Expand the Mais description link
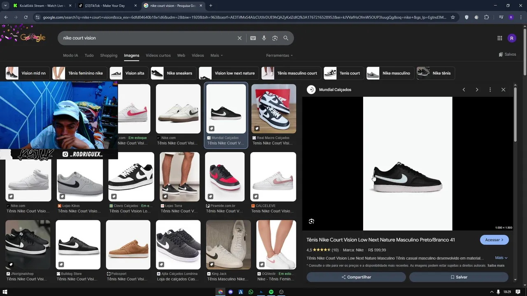This screenshot has width=527, height=296. click(501, 258)
